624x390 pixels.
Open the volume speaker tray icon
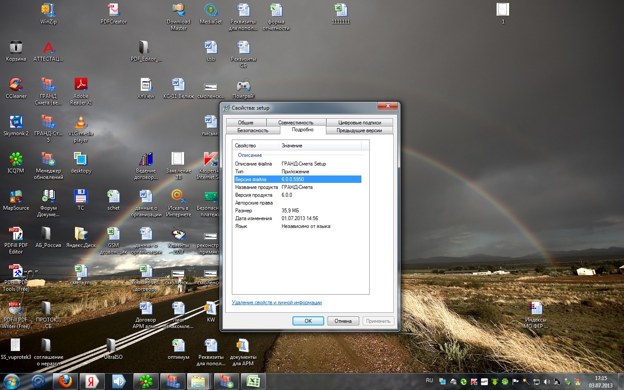tap(546, 382)
